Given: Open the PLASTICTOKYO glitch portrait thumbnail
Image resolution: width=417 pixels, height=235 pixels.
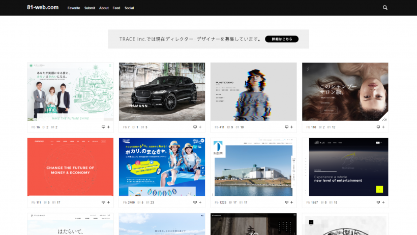Looking at the screenshot, I should pyautogui.click(x=253, y=91).
